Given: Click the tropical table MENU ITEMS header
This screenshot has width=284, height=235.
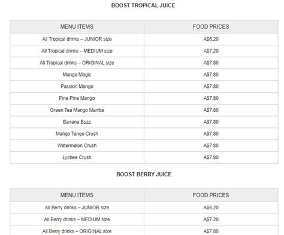Looking at the screenshot, I should [x=77, y=26].
